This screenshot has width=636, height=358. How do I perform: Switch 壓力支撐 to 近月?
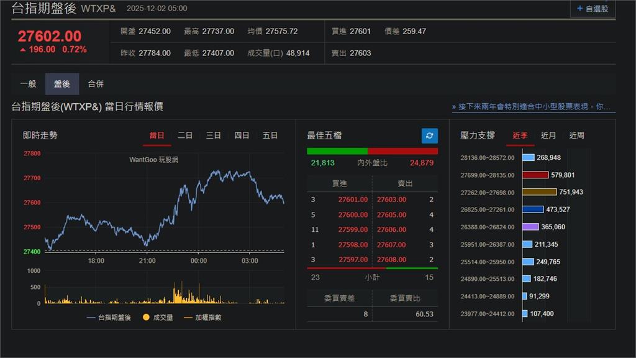(x=548, y=135)
